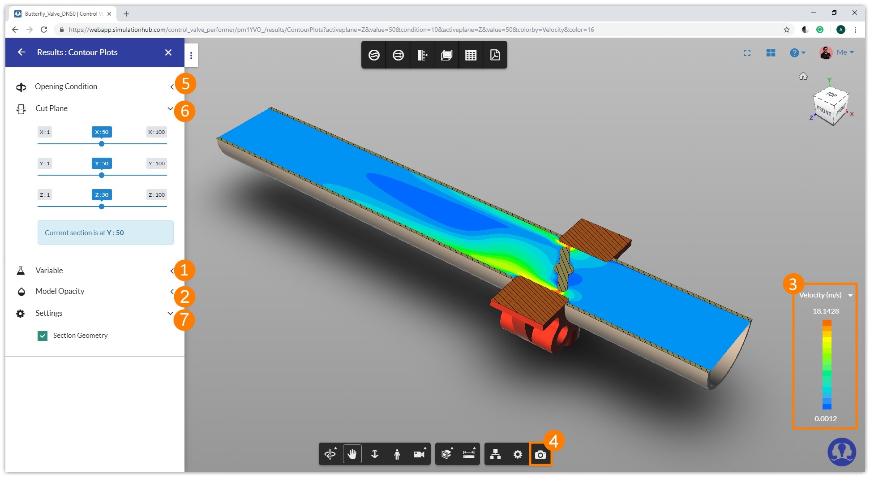Toggle fullscreen view mode
This screenshot has height=478, width=870.
point(747,52)
